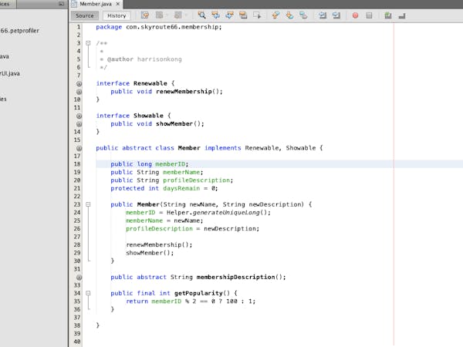This screenshot has width=463, height=347.
Task: Click the profileDescription field declaration
Action: [196, 180]
